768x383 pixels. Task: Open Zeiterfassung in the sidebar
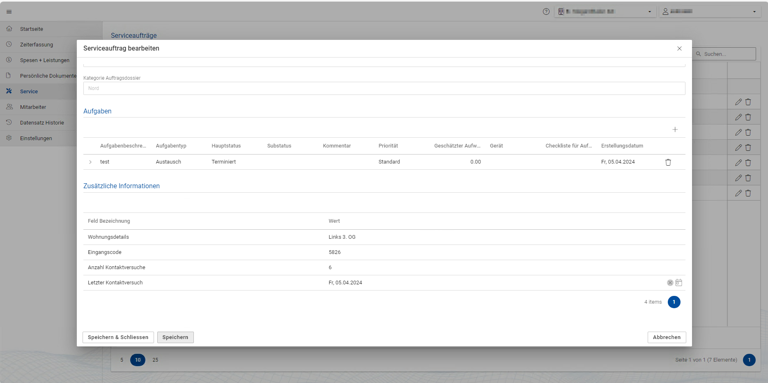tap(37, 45)
